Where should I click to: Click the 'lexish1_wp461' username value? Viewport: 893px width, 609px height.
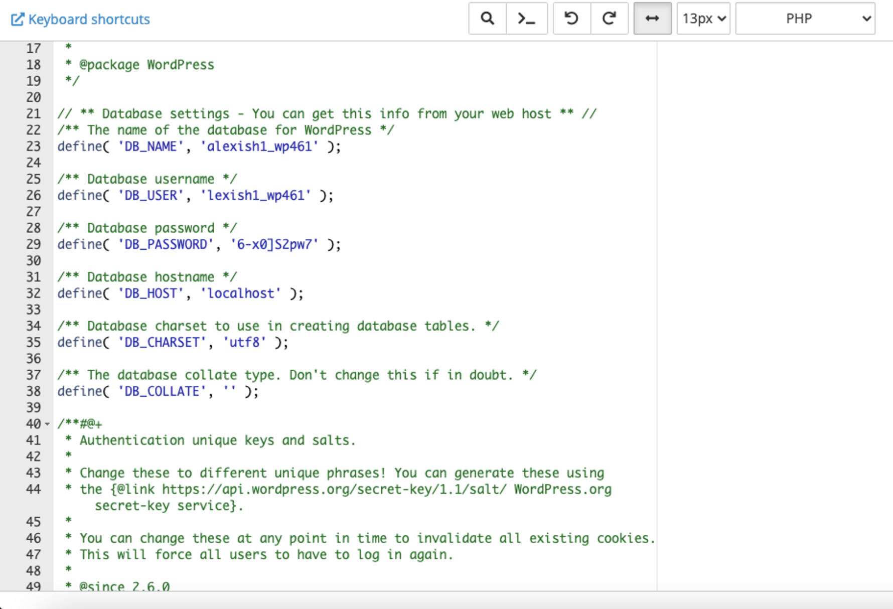pos(256,195)
